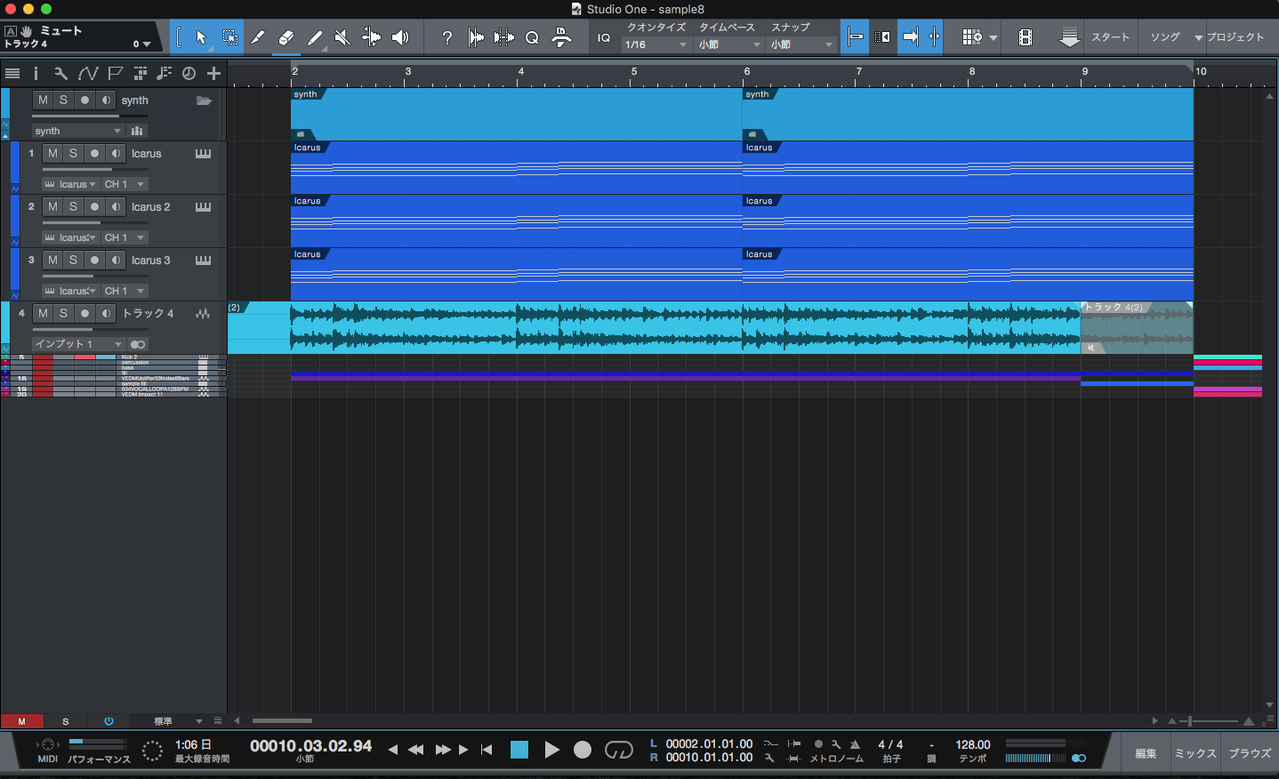Click the waveform icon on トラック 4
Image resolution: width=1279 pixels, height=779 pixels.
(x=203, y=313)
